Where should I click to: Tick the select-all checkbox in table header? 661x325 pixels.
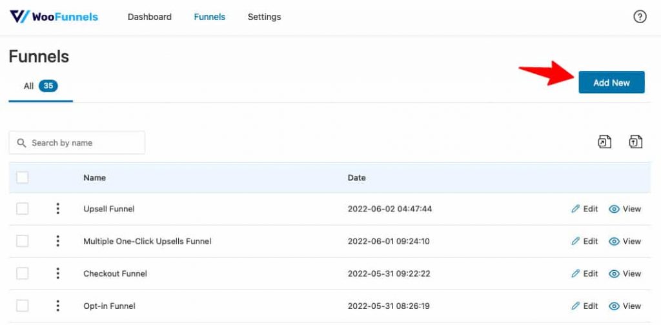23,177
